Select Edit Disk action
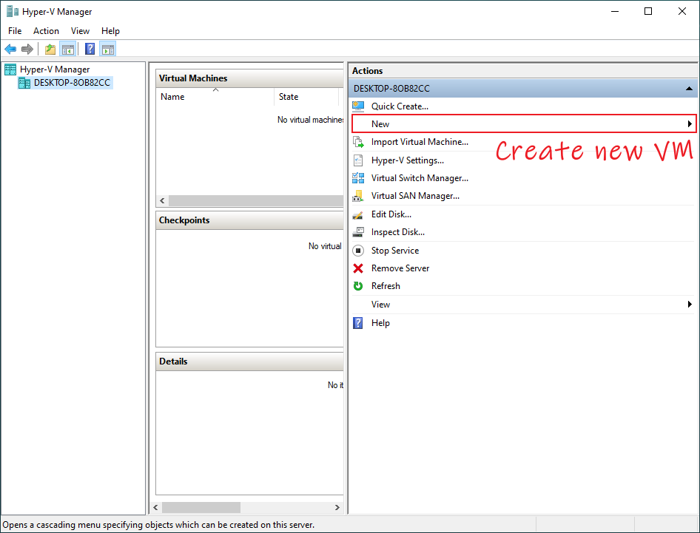The height and width of the screenshot is (533, 700). (391, 214)
